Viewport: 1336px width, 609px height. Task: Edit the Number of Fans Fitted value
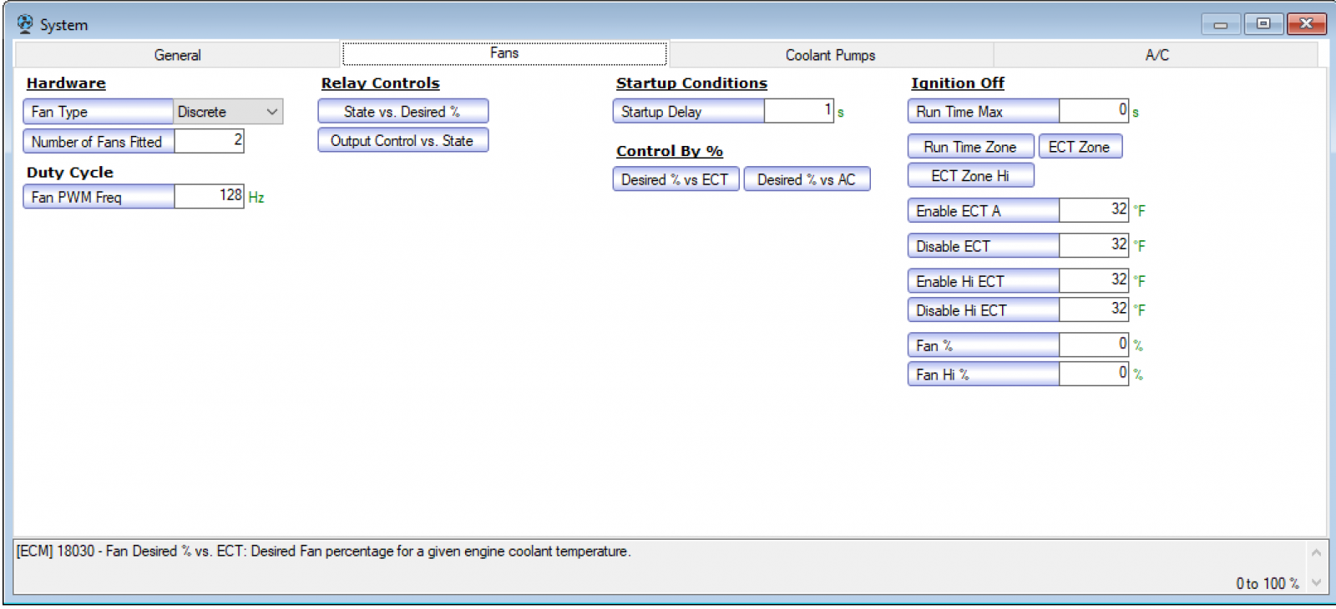209,140
